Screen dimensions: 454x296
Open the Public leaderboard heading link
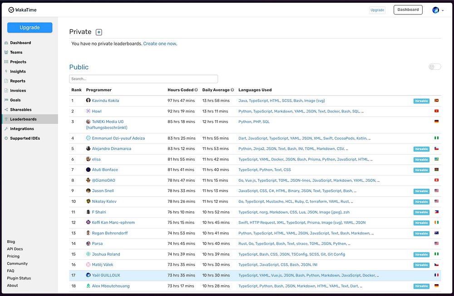tap(79, 67)
